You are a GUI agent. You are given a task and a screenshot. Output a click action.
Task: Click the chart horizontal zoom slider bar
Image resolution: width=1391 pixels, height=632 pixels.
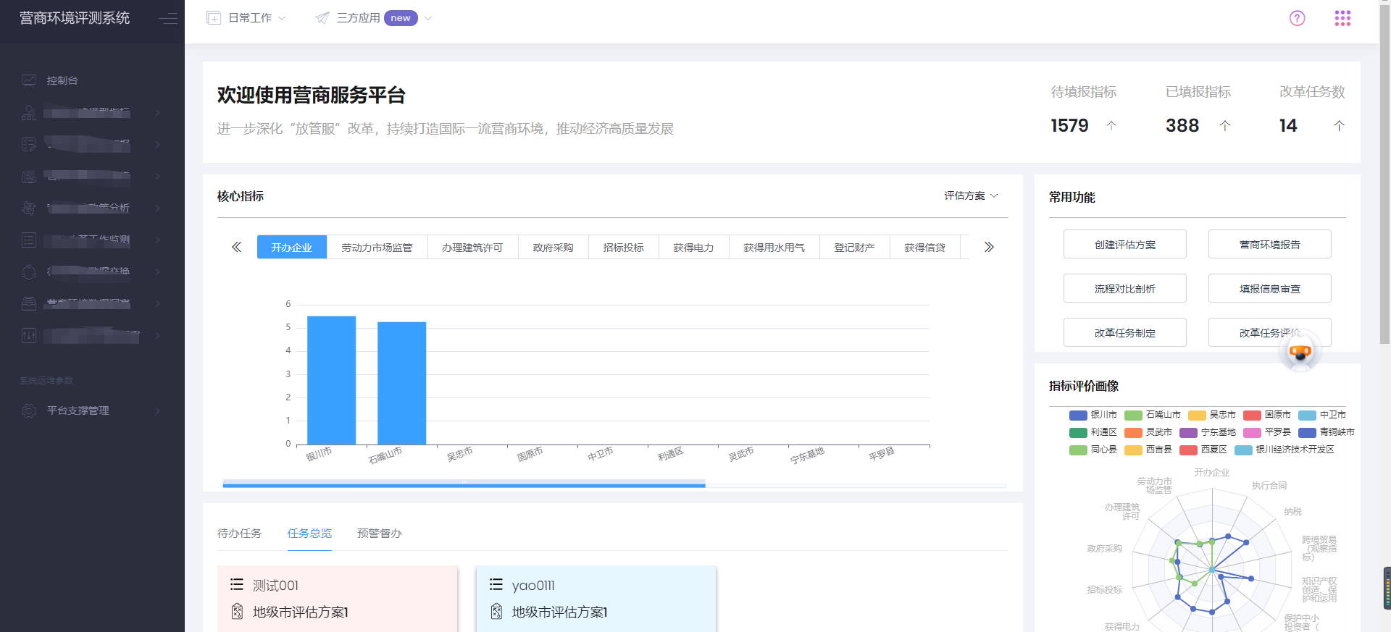pyautogui.click(x=464, y=484)
